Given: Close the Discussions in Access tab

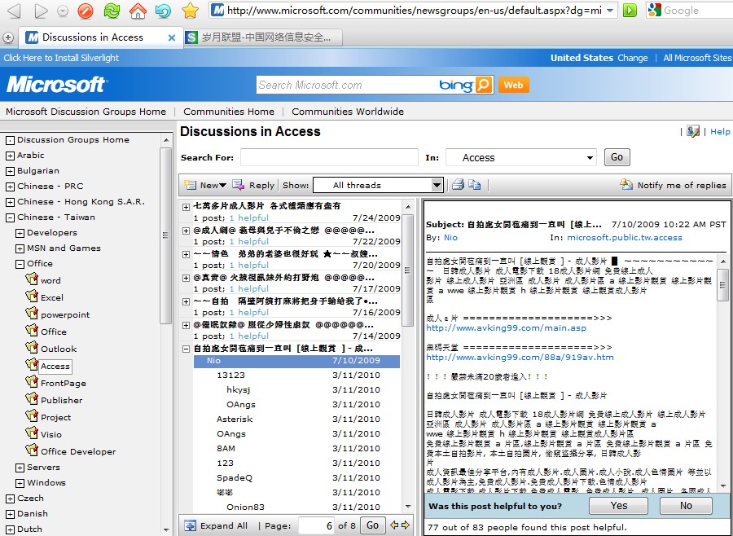Looking at the screenshot, I should (172, 38).
